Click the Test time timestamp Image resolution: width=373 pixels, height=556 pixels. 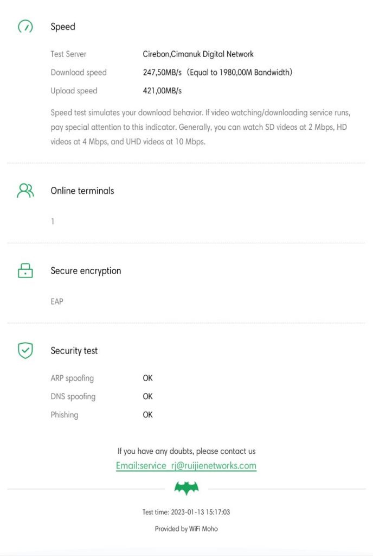click(186, 512)
